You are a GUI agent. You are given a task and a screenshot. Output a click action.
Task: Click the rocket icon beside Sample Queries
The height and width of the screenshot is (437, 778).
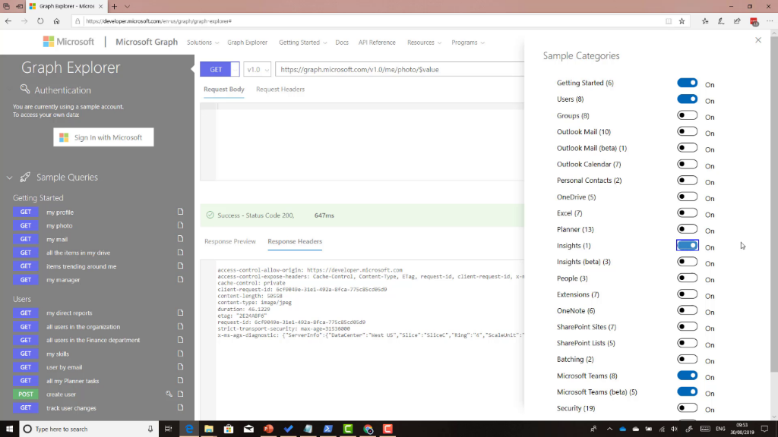click(25, 177)
